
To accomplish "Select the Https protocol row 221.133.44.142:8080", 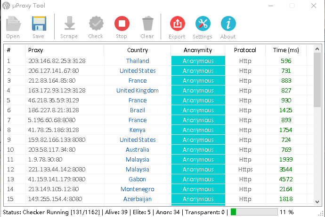I will click(159, 170).
